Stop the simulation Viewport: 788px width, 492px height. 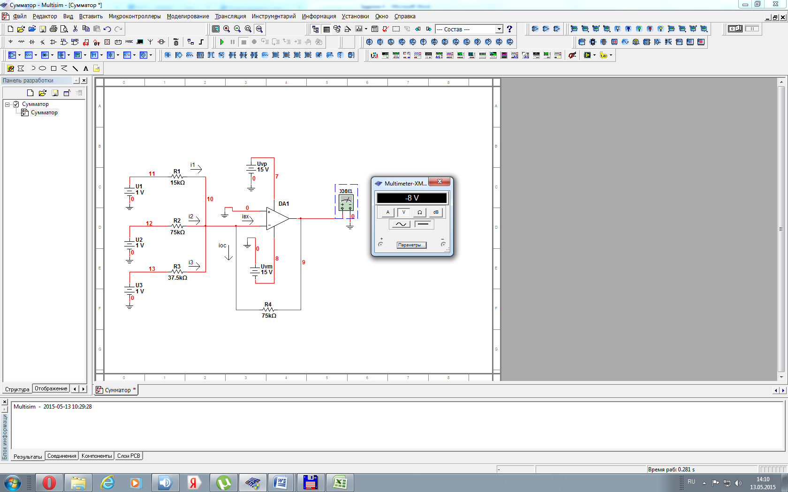pos(243,42)
